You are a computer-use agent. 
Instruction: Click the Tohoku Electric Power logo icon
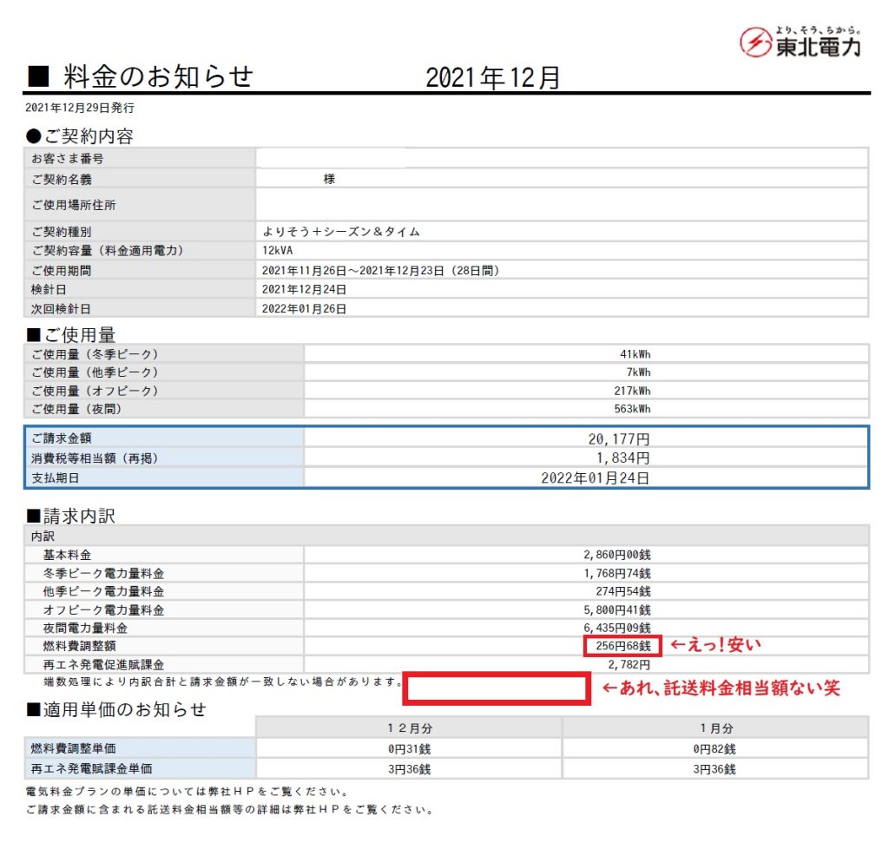[755, 43]
